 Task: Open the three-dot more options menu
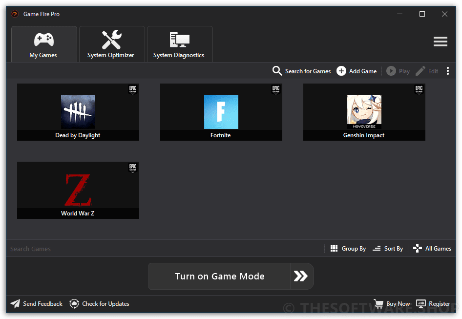point(447,71)
